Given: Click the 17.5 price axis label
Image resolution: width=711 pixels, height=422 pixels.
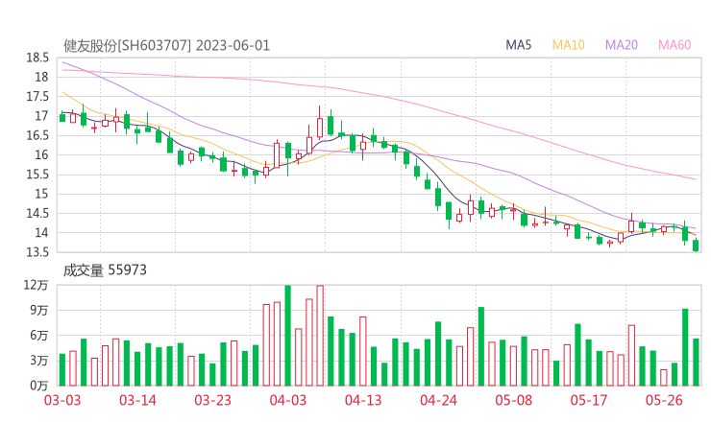Looking at the screenshot, I should pos(37,97).
